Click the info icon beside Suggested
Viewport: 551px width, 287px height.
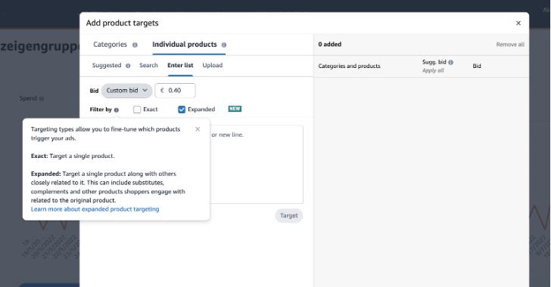[128, 66]
